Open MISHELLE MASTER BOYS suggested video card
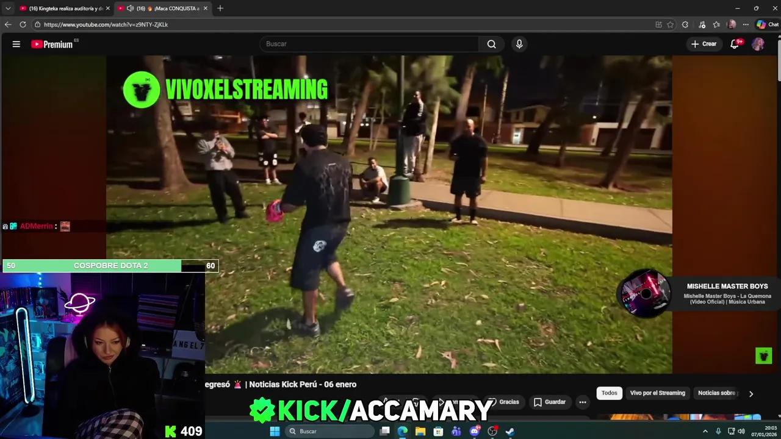 tap(697, 293)
